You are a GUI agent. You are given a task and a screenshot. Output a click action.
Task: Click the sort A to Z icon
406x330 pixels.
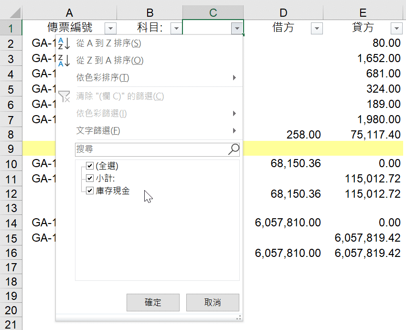(x=64, y=43)
